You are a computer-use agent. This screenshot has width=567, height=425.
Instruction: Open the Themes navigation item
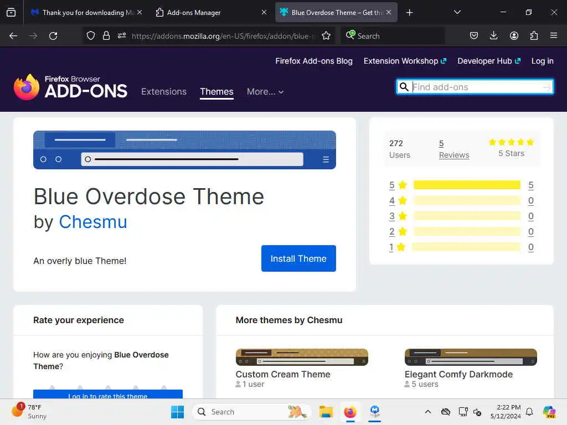[217, 92]
